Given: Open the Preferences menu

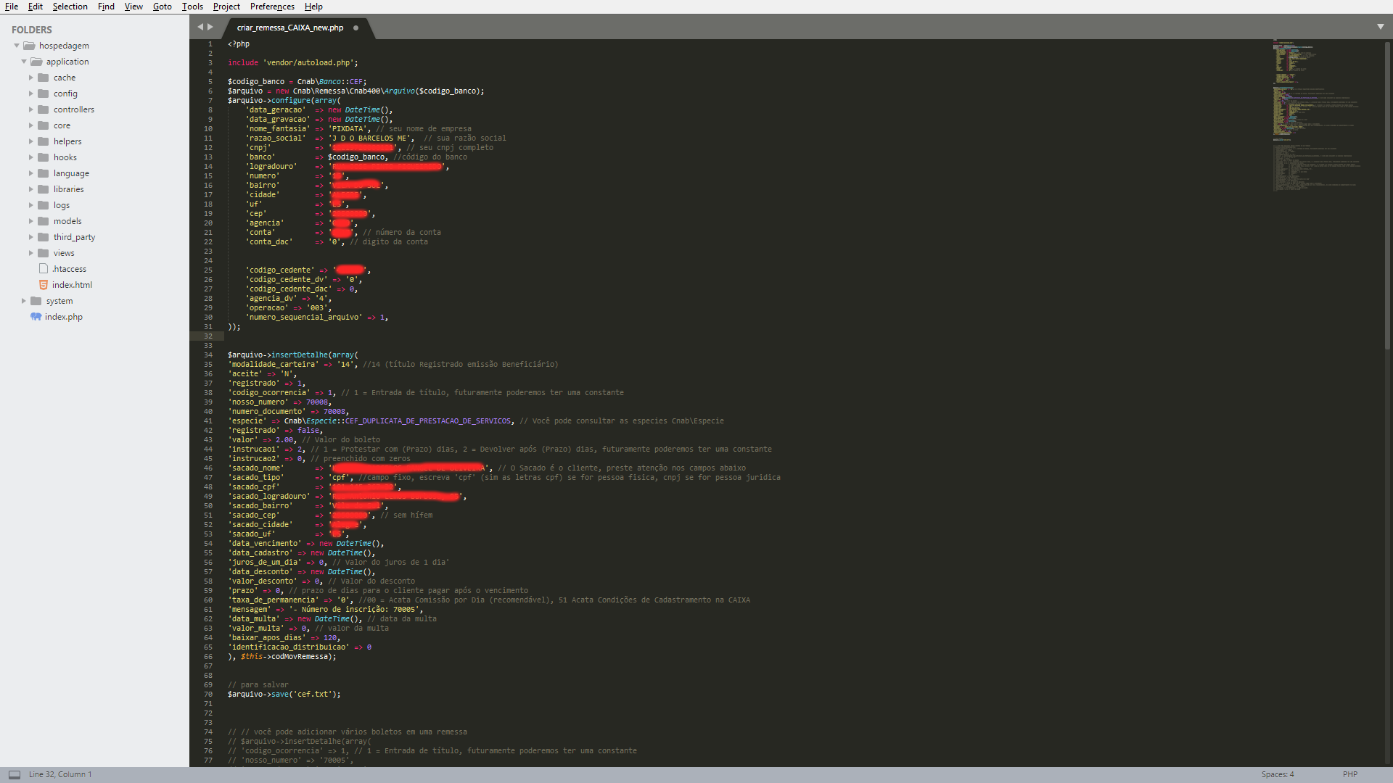Looking at the screenshot, I should [272, 7].
